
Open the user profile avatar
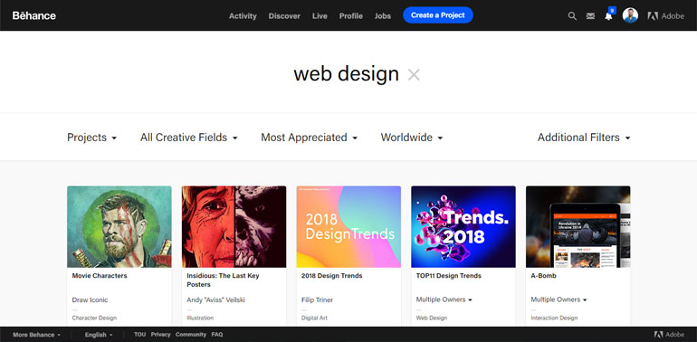click(630, 15)
